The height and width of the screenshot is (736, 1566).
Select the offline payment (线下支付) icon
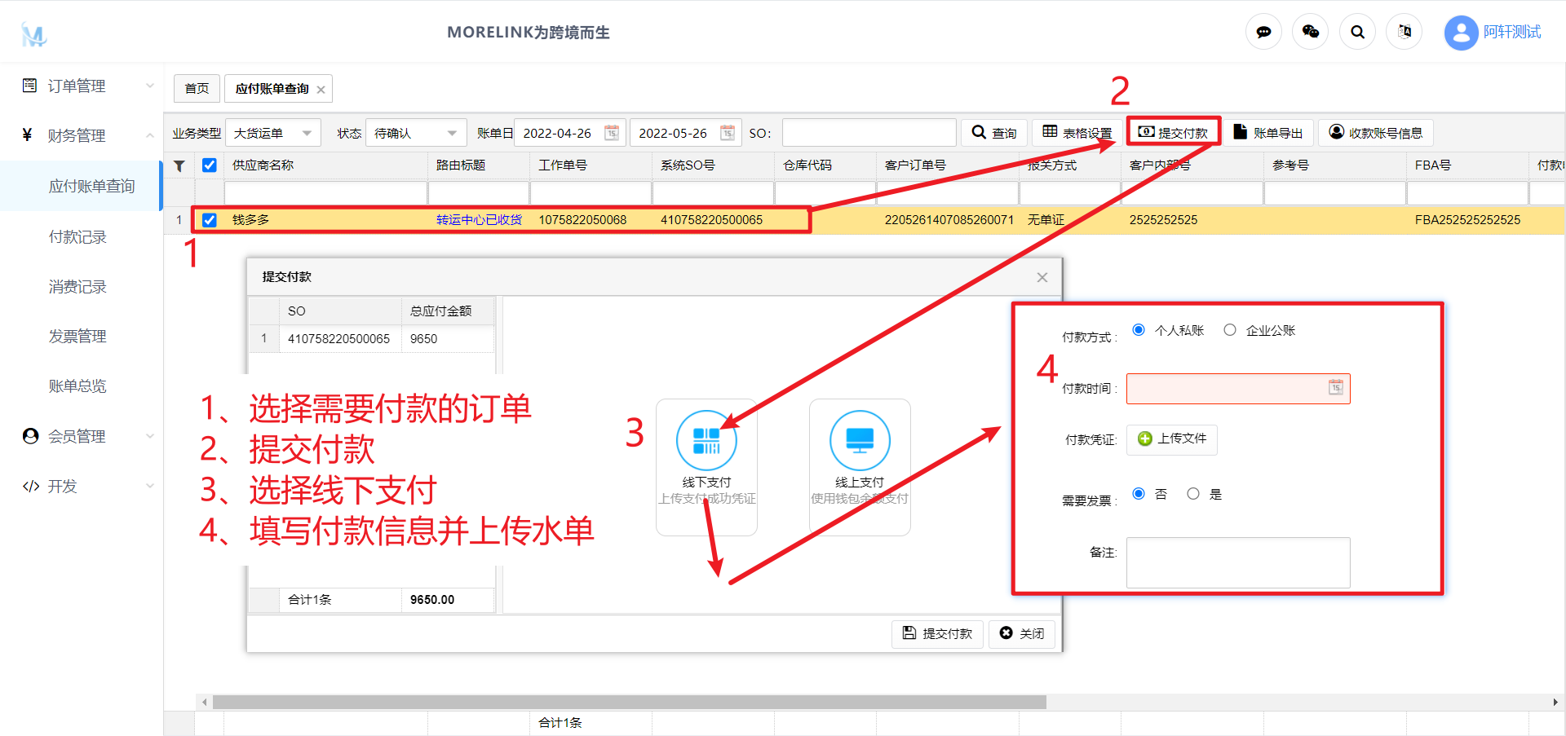point(706,441)
